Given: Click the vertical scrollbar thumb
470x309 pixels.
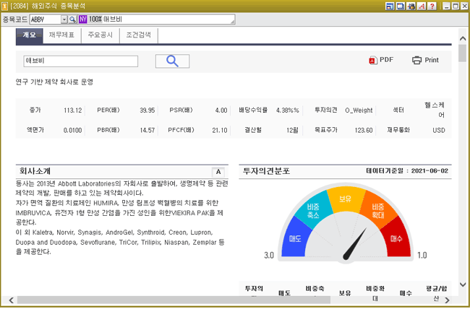Looking at the screenshot, I should pyautogui.click(x=463, y=53).
